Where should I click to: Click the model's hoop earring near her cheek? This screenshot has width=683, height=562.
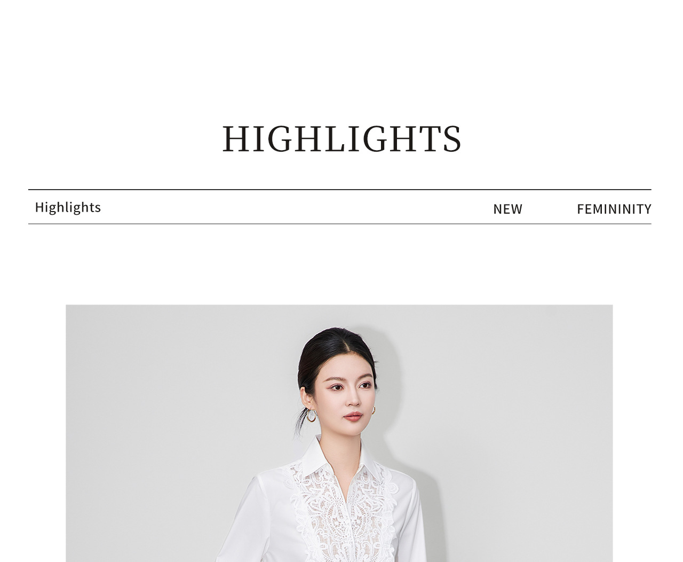pos(311,415)
